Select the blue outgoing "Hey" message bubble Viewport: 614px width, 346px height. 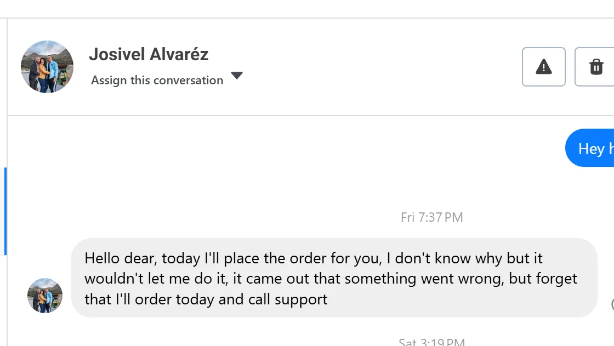(591, 148)
